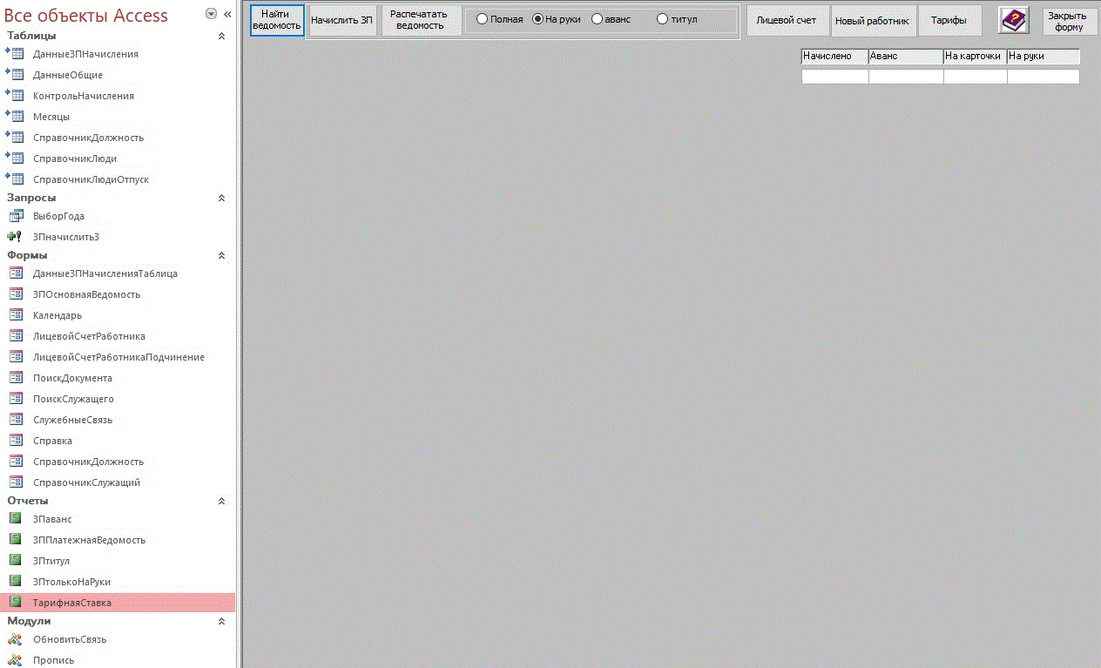Viewport: 1101px width, 668px height.
Task: Open the ЛицевойСчетРаботника form entry
Action: [x=89, y=336]
